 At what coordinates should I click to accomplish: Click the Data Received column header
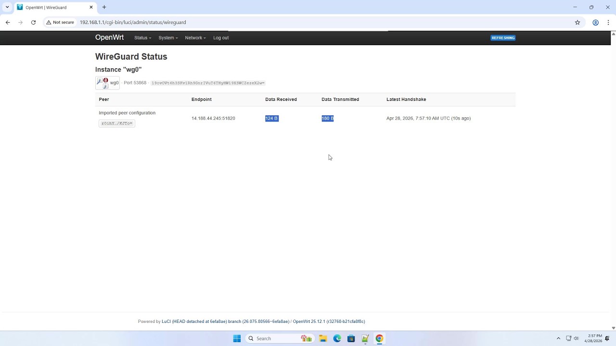tap(281, 99)
